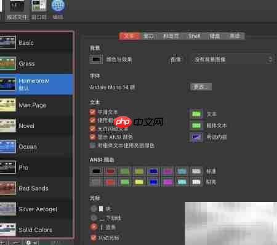This screenshot has height=245, width=277.
Task: Click the bright black ANSI swatch
Action: (x=96, y=182)
